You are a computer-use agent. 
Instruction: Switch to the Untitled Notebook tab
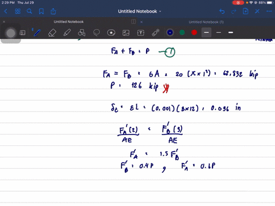pyautogui.click(x=69, y=22)
